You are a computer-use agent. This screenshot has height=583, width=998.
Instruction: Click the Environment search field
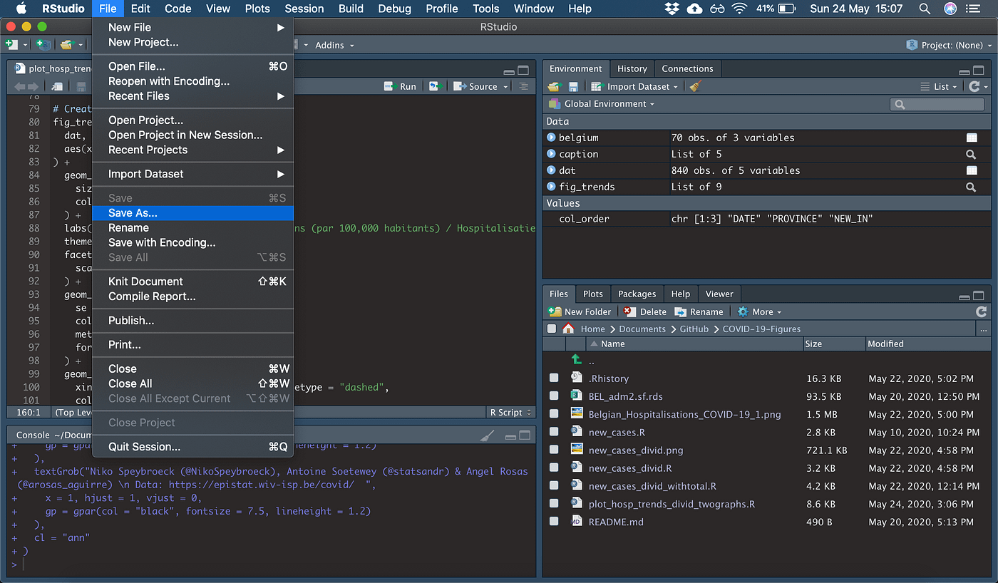click(x=936, y=104)
